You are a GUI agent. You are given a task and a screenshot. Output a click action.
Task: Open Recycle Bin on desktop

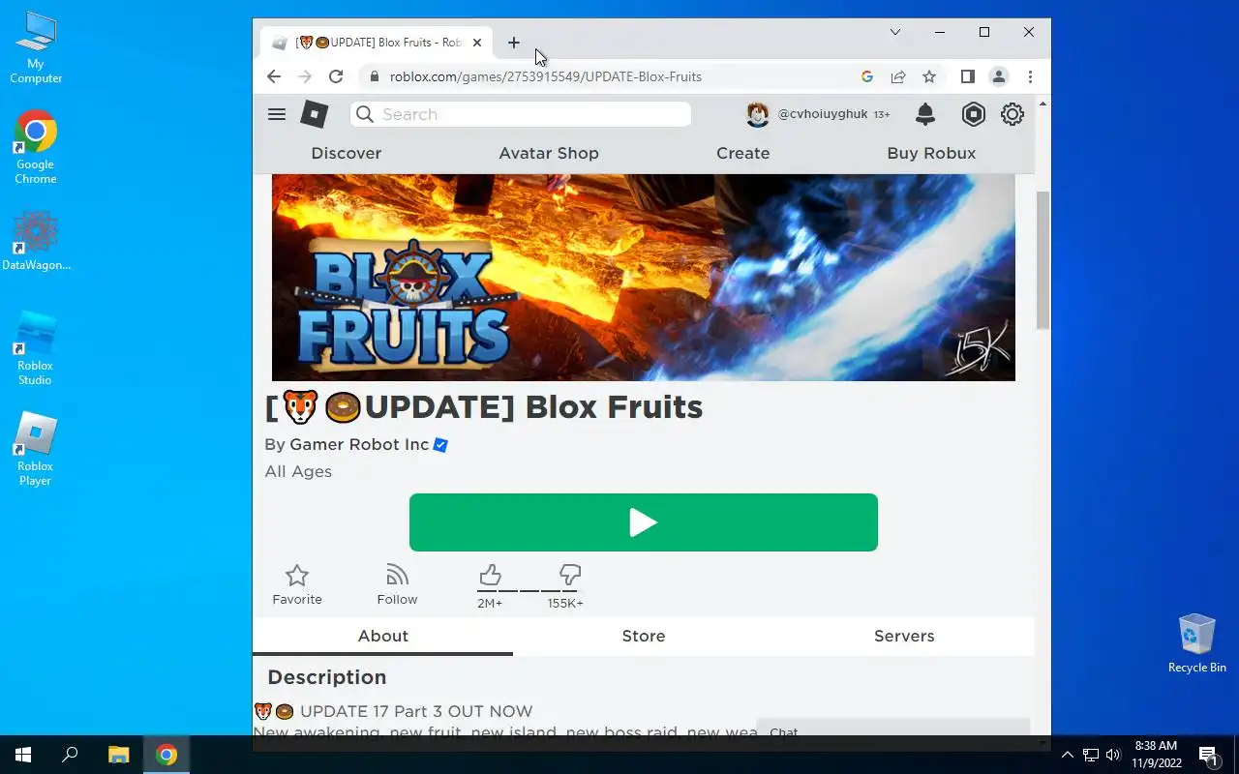[x=1197, y=643]
